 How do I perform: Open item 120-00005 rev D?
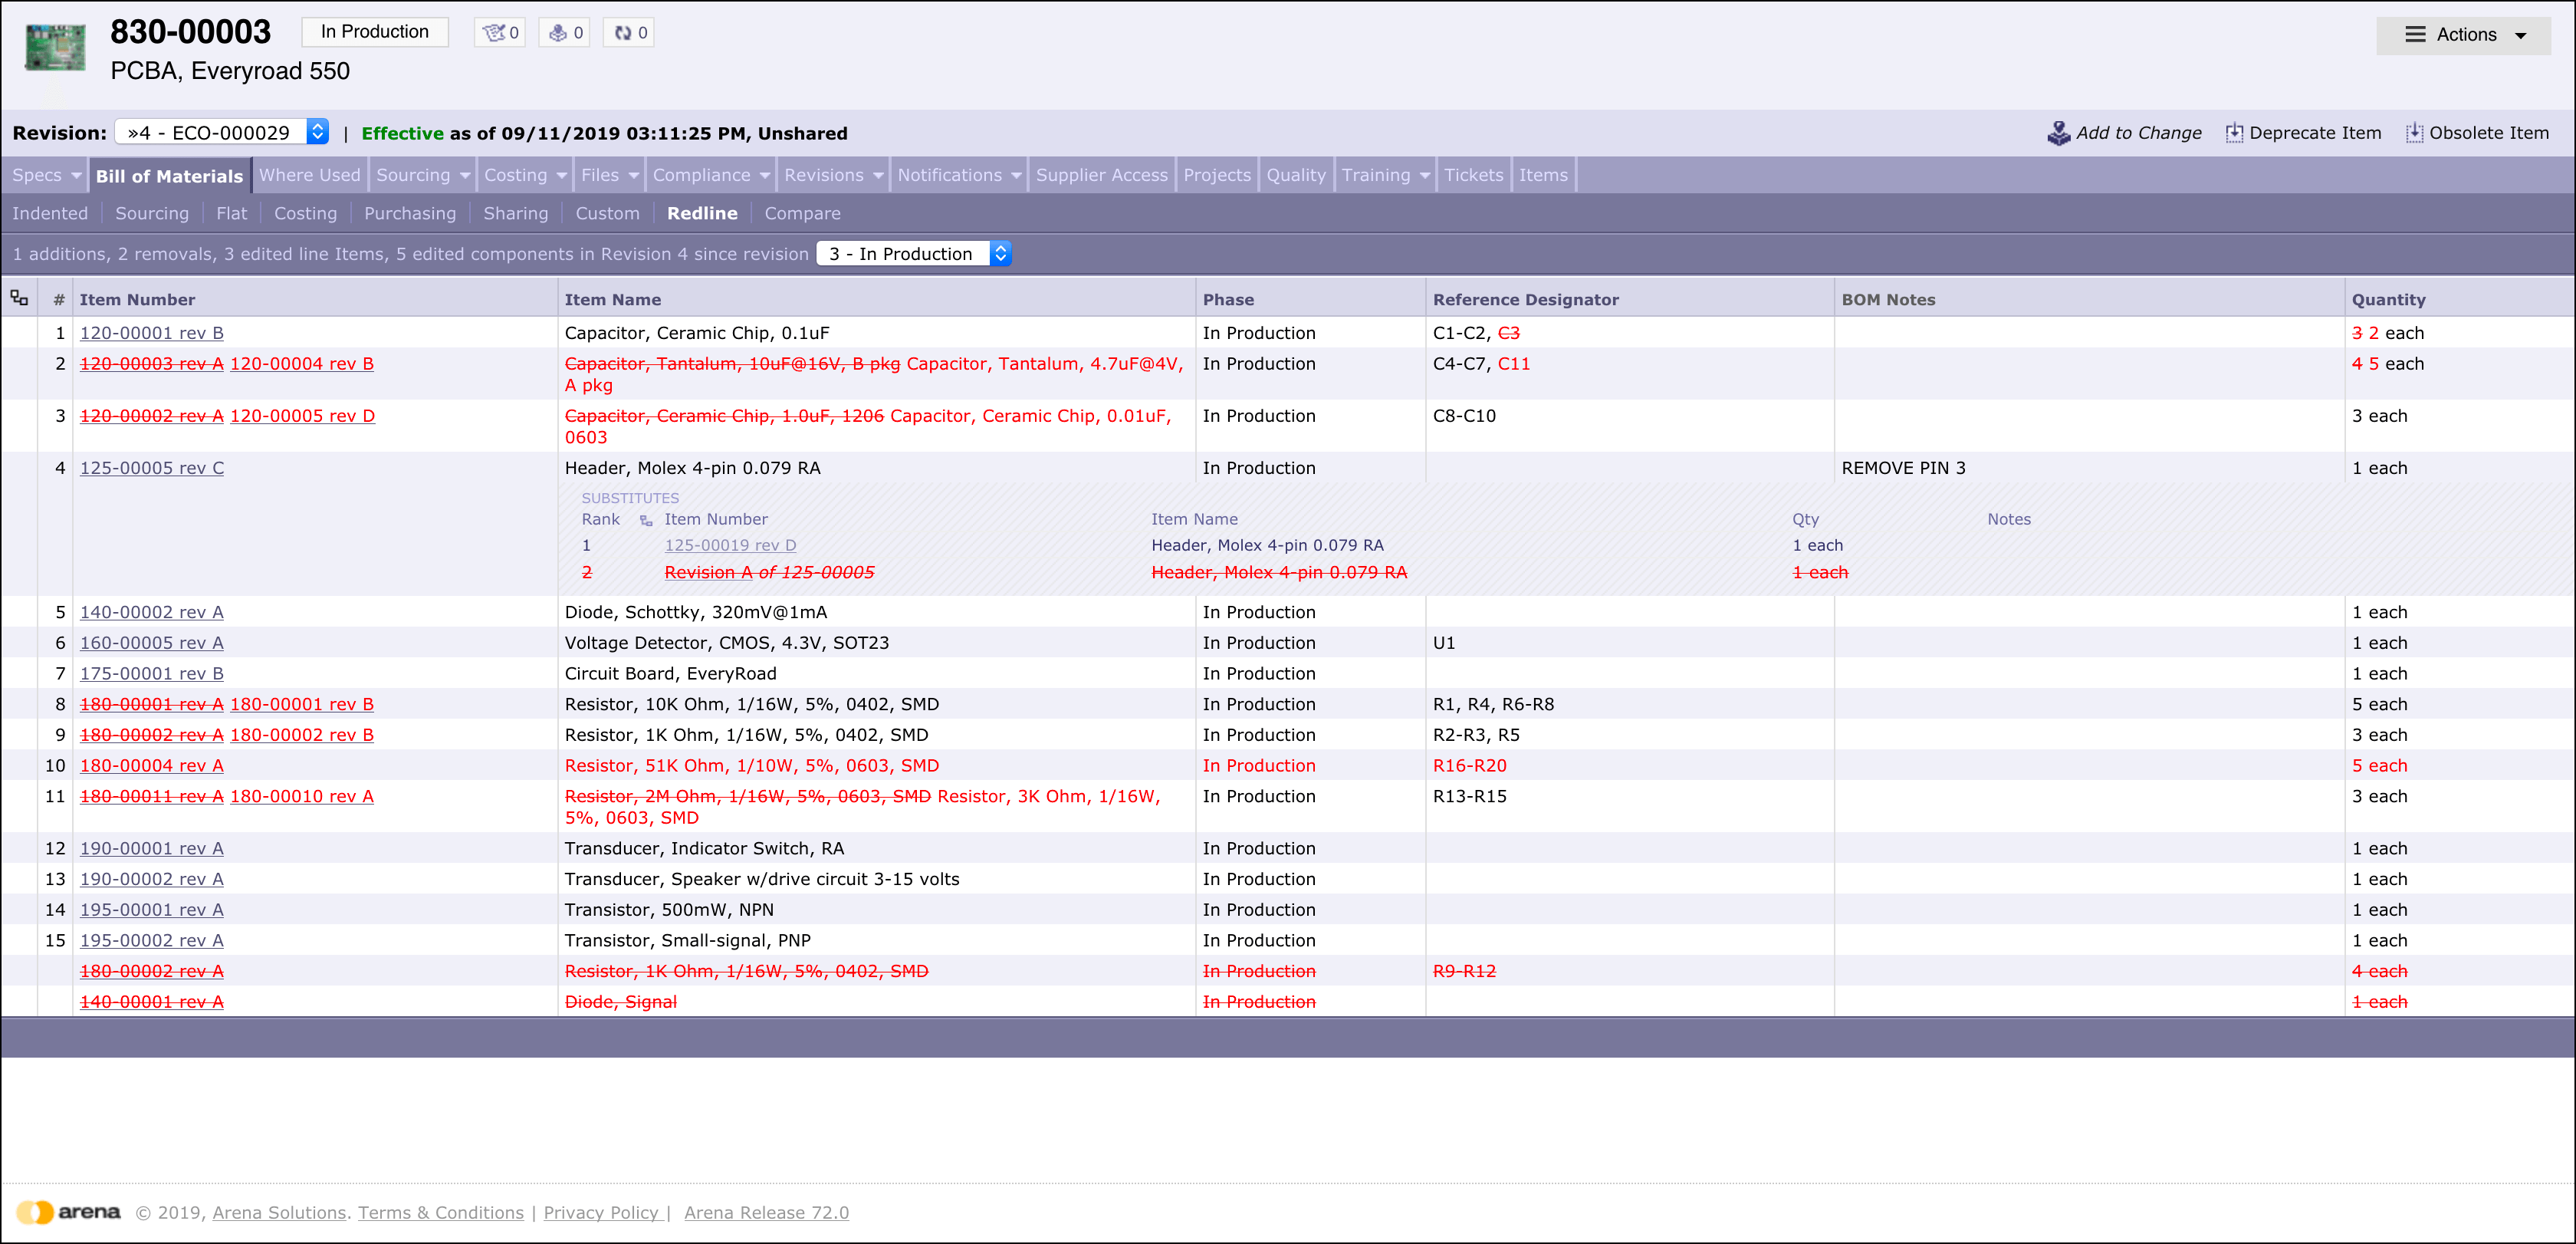[x=302, y=416]
